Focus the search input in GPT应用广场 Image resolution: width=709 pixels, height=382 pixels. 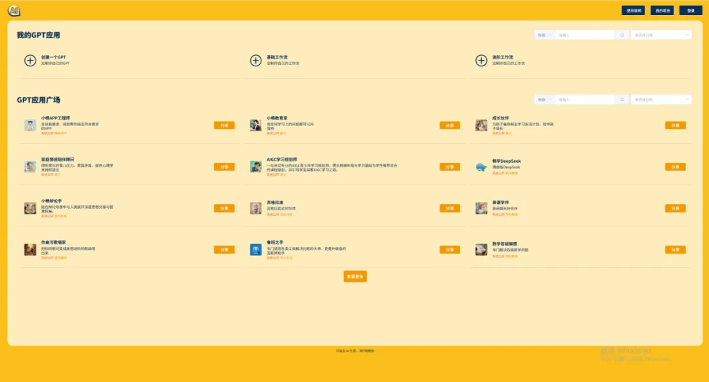pos(585,100)
